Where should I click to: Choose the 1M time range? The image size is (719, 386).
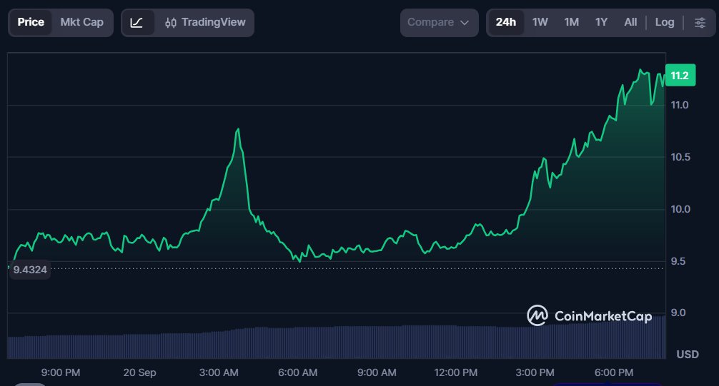(571, 22)
